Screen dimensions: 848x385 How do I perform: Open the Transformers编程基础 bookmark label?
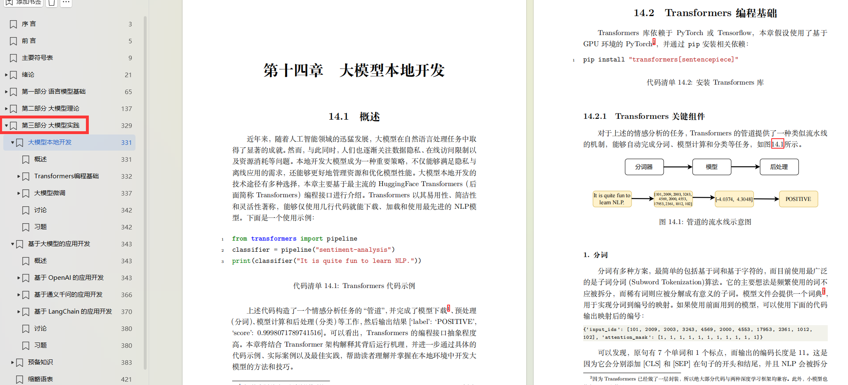point(67,176)
